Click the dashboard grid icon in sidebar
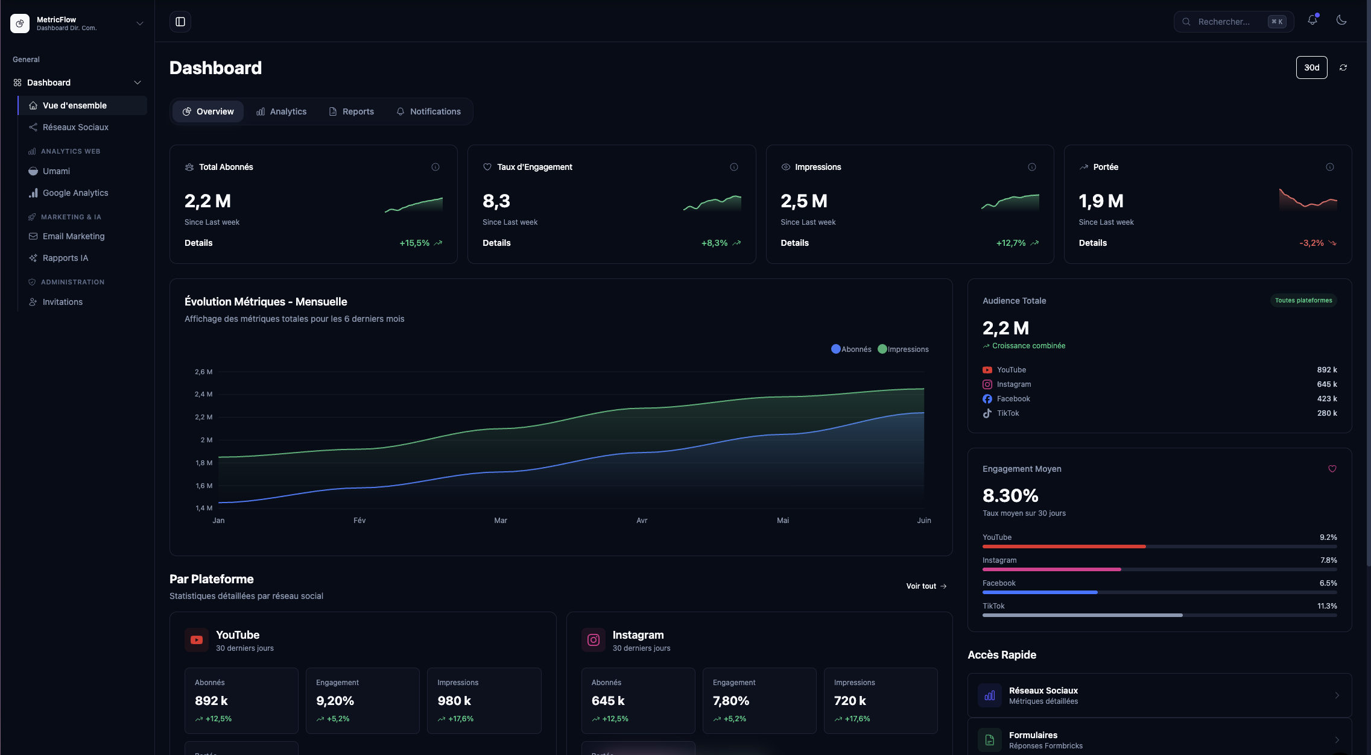Image resolution: width=1371 pixels, height=755 pixels. coord(17,83)
